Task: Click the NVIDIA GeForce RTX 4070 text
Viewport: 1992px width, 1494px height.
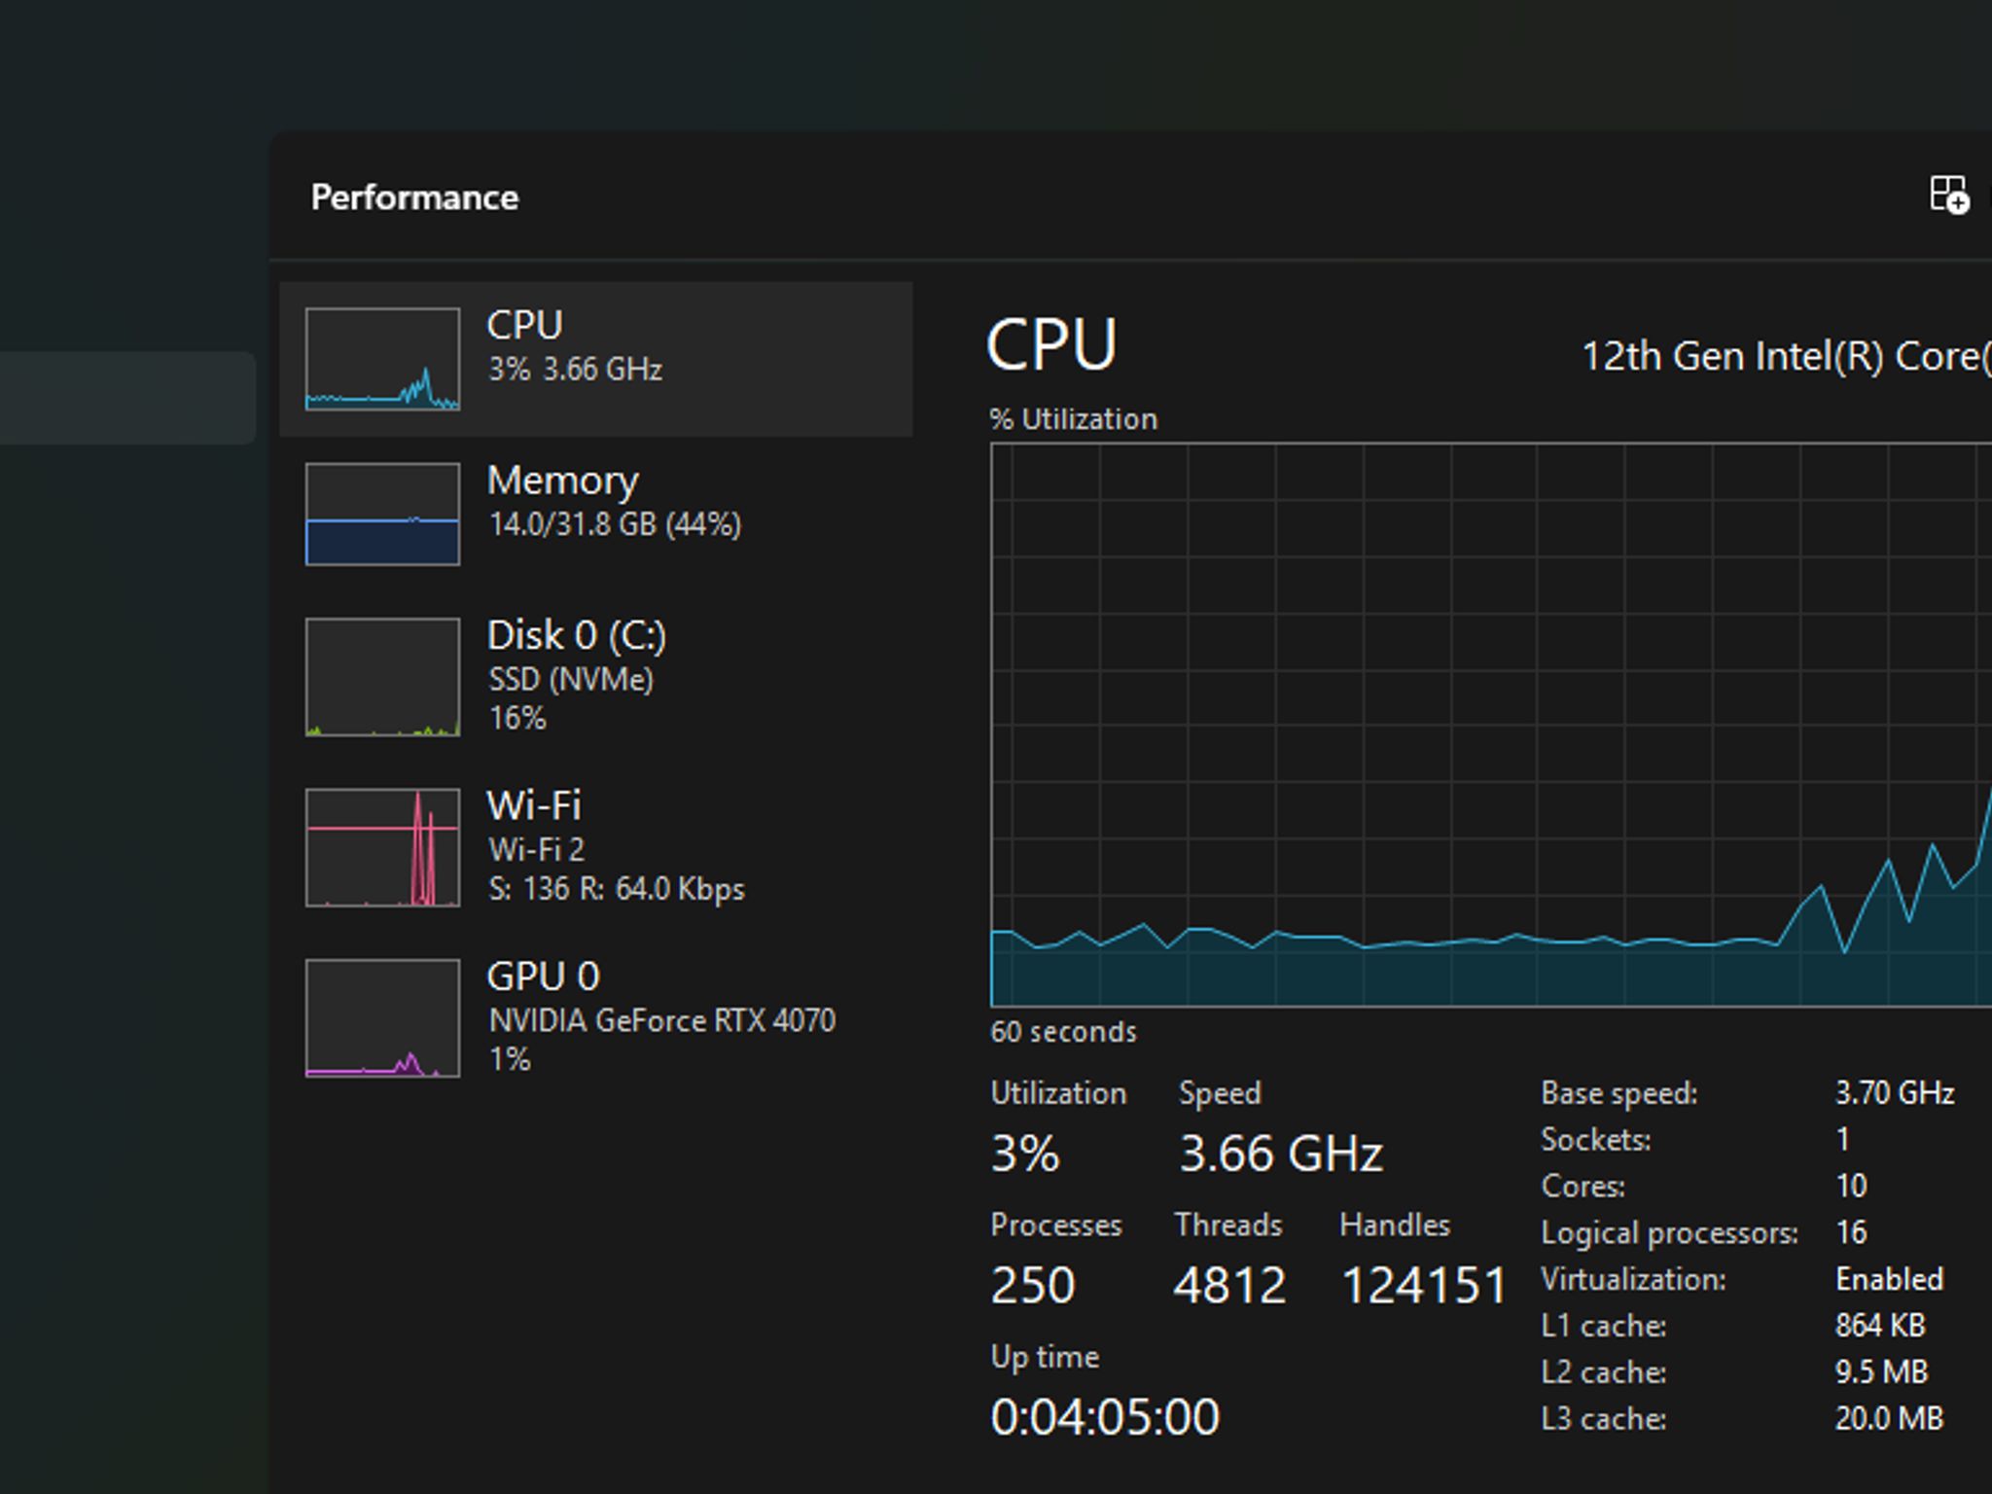Action: tap(662, 1021)
